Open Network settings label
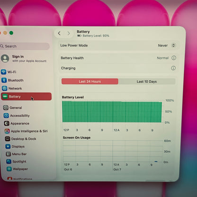197x197 pixels. point(15,89)
